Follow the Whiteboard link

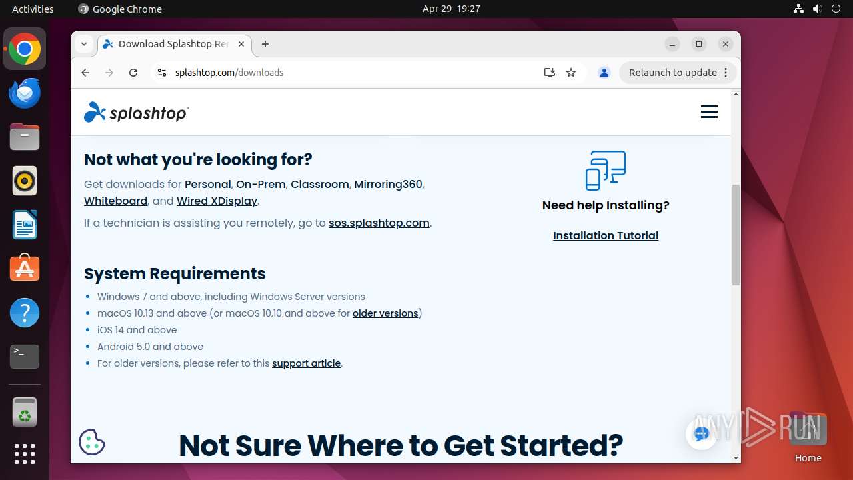click(115, 201)
